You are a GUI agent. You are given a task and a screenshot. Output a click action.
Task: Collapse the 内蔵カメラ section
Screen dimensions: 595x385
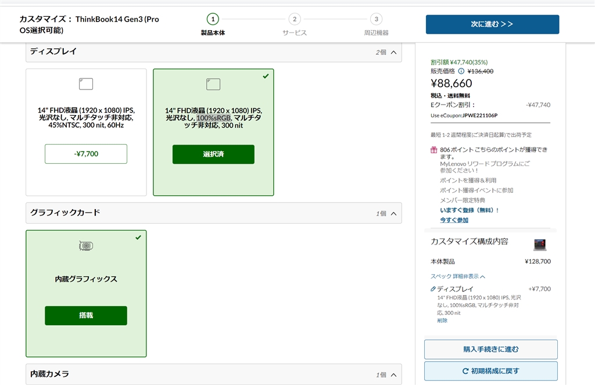pyautogui.click(x=394, y=375)
